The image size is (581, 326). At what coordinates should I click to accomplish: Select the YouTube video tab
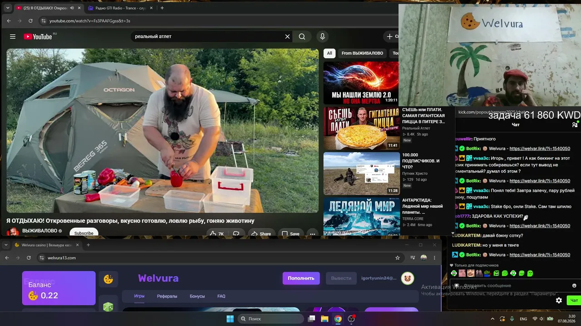[48, 8]
